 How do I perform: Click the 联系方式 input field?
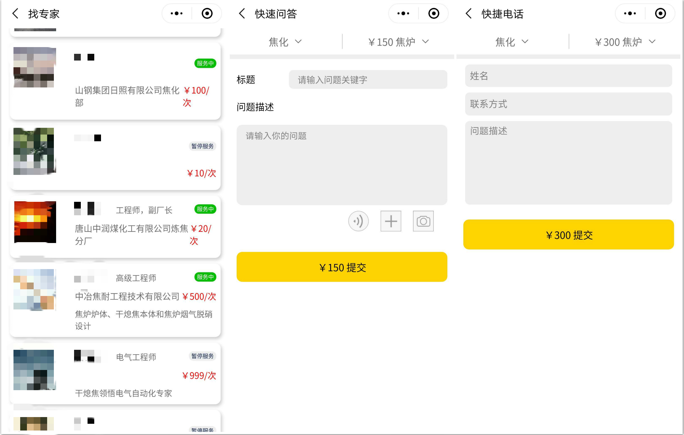[568, 104]
